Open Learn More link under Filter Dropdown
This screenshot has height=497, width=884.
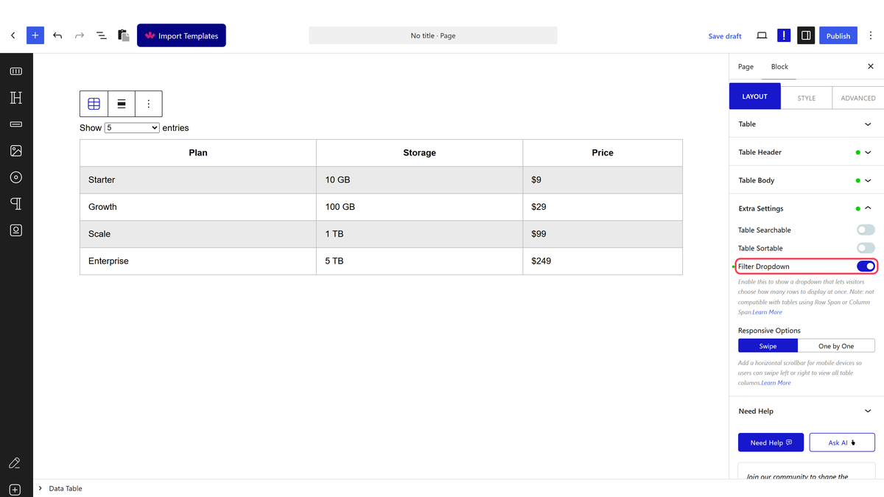pos(768,312)
